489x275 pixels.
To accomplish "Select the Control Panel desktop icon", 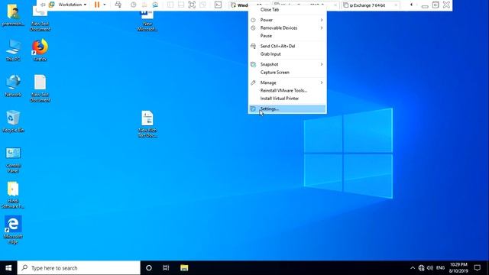I will click(13, 160).
